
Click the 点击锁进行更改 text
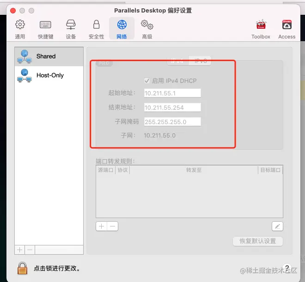[57, 269]
